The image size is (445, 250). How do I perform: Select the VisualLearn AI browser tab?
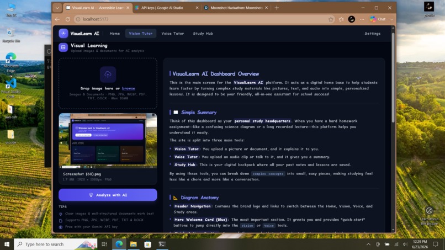tap(97, 8)
